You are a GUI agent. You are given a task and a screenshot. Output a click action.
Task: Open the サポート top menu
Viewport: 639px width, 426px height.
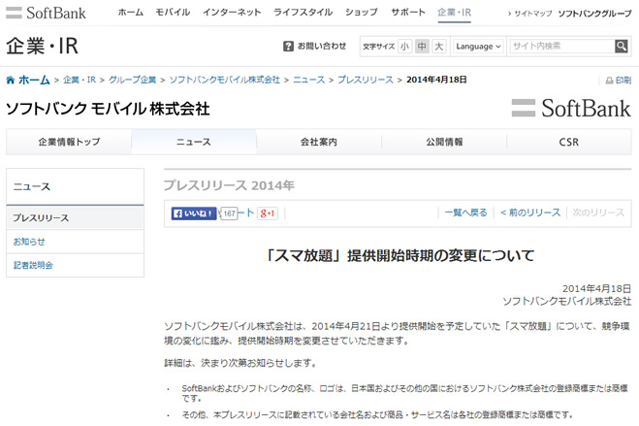click(408, 13)
